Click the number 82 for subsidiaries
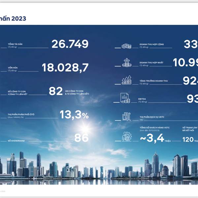Screen dimensions: 198x198 [x=56, y=91]
